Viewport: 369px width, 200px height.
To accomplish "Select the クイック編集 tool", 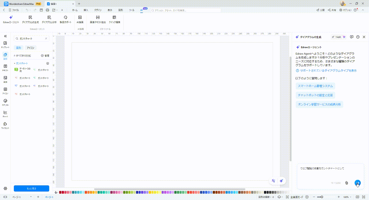I will coord(114,19).
